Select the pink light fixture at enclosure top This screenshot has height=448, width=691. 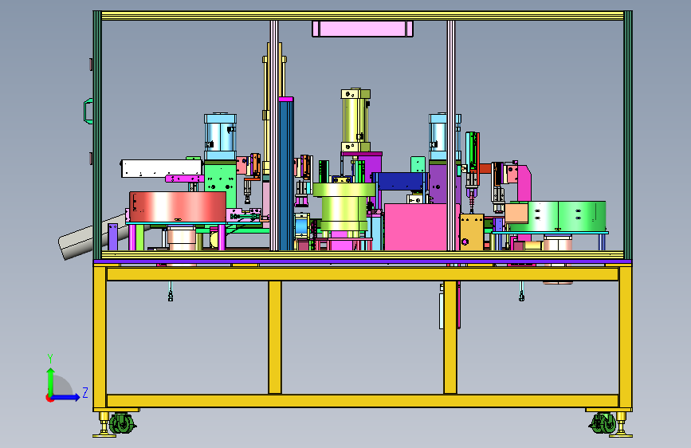[363, 29]
